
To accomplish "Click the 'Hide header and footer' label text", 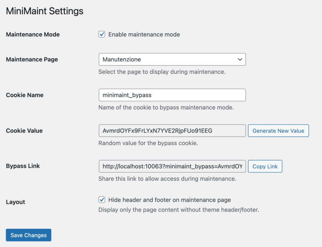I will (x=169, y=200).
